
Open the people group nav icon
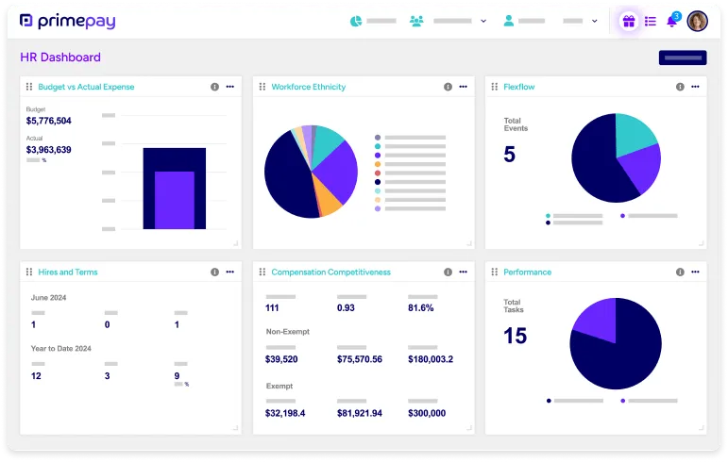[416, 21]
